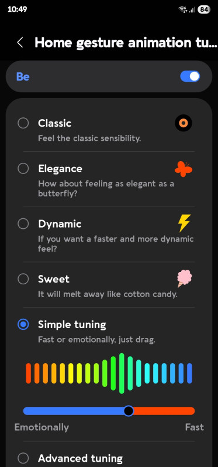Select the Elegance radio option

[23, 169]
